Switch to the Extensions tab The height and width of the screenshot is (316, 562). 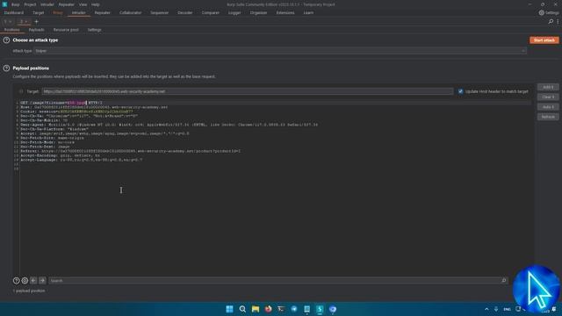(285, 12)
